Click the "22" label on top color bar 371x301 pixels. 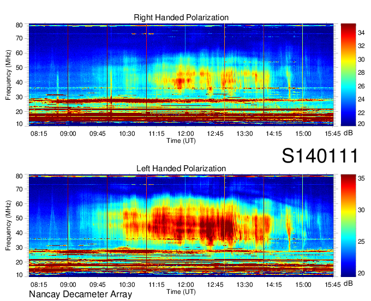tap(361, 113)
